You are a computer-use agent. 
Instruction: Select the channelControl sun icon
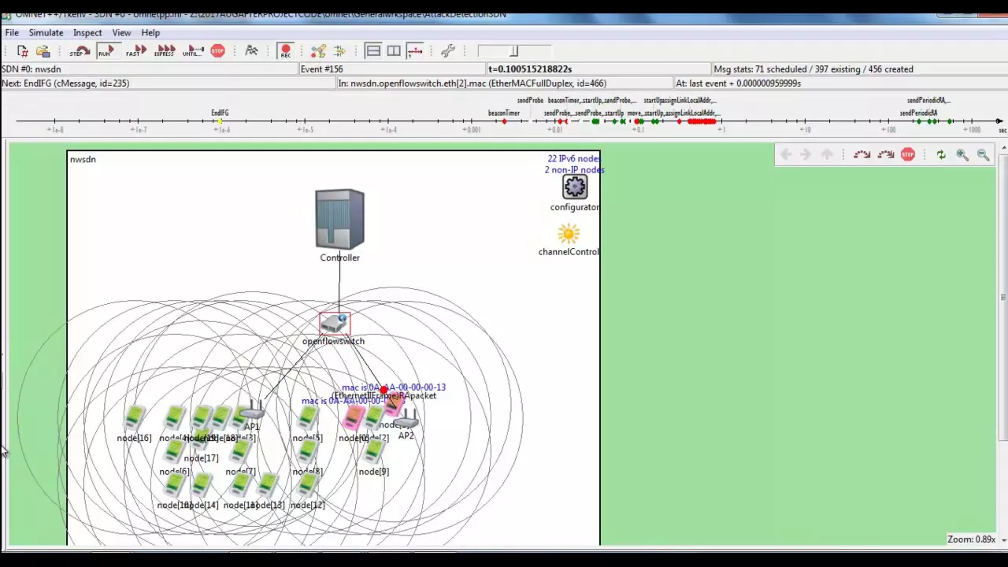[569, 234]
